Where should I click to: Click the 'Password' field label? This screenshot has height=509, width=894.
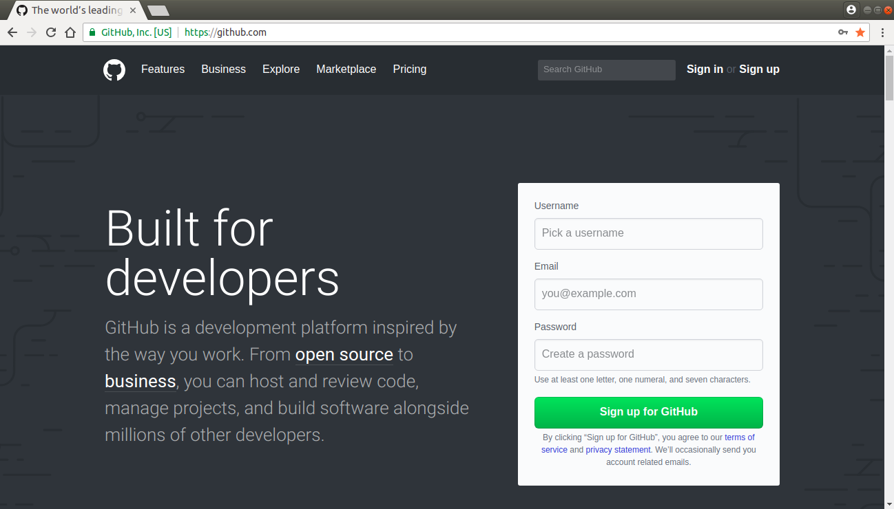pos(555,327)
